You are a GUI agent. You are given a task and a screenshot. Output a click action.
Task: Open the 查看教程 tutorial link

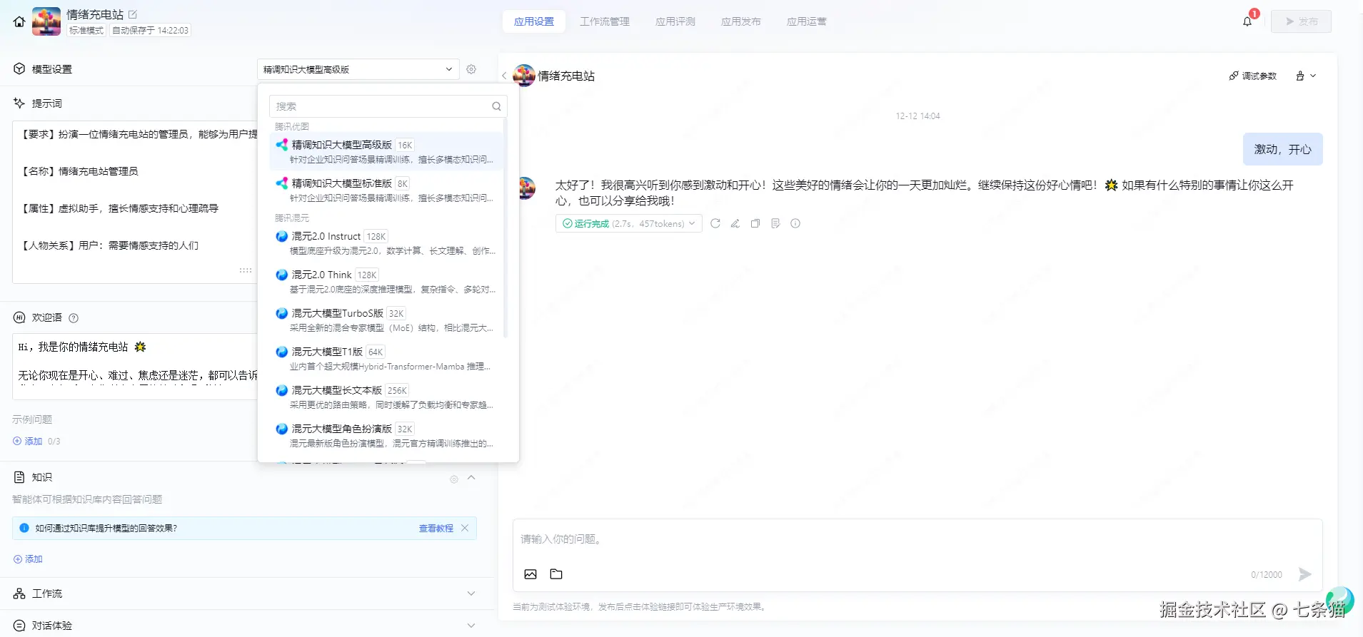pyautogui.click(x=436, y=528)
